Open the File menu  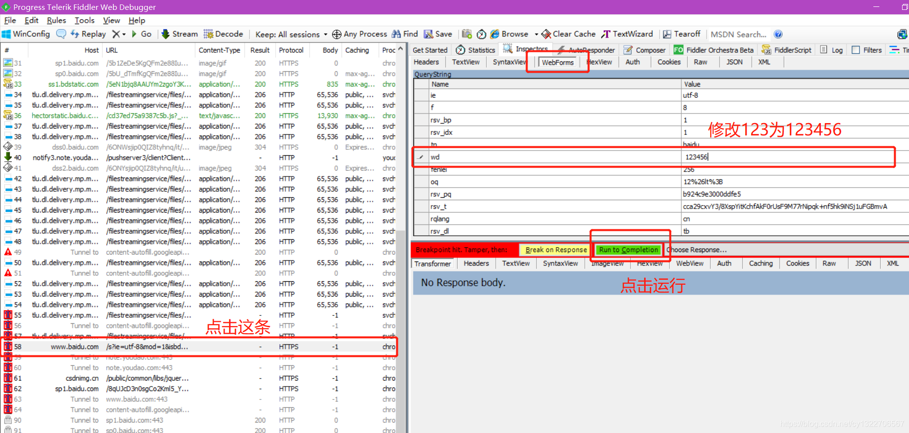[x=10, y=20]
